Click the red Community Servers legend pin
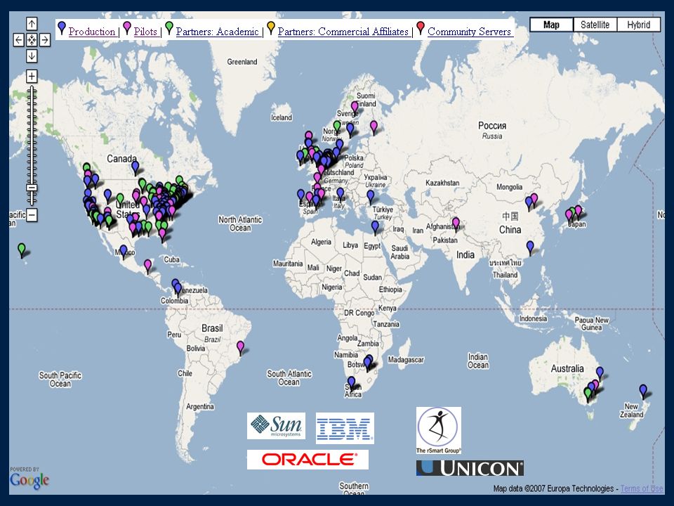The image size is (674, 506). (x=421, y=27)
